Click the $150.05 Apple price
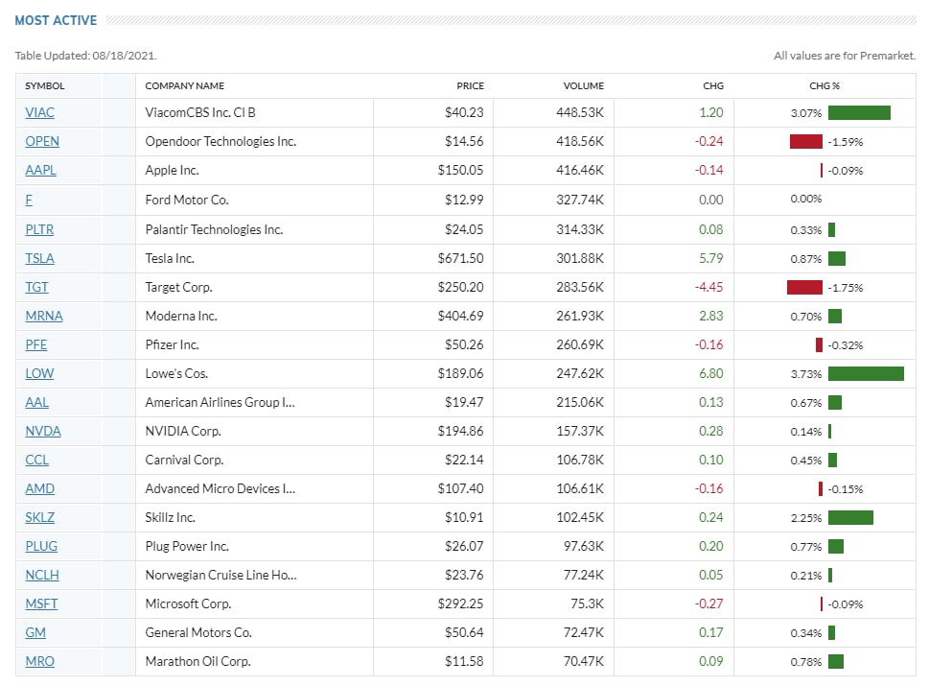 (460, 170)
